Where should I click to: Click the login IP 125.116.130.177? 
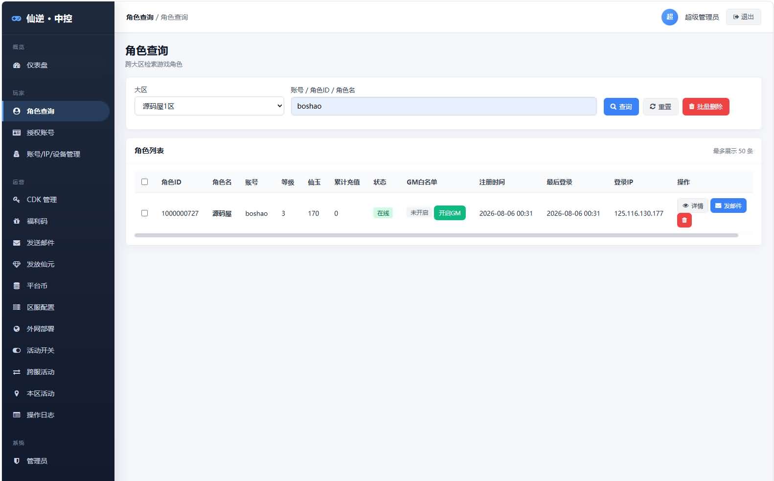pyautogui.click(x=638, y=213)
